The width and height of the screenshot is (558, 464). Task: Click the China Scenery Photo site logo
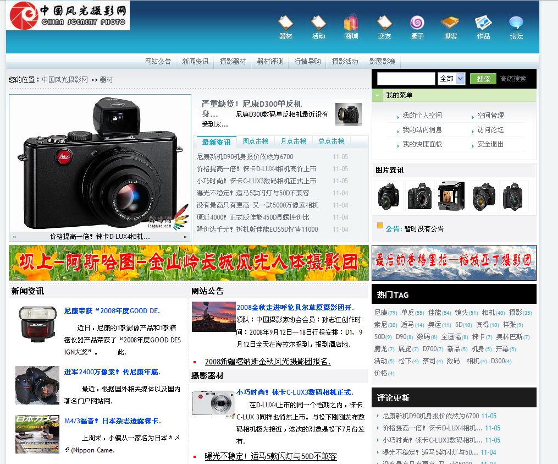68,15
